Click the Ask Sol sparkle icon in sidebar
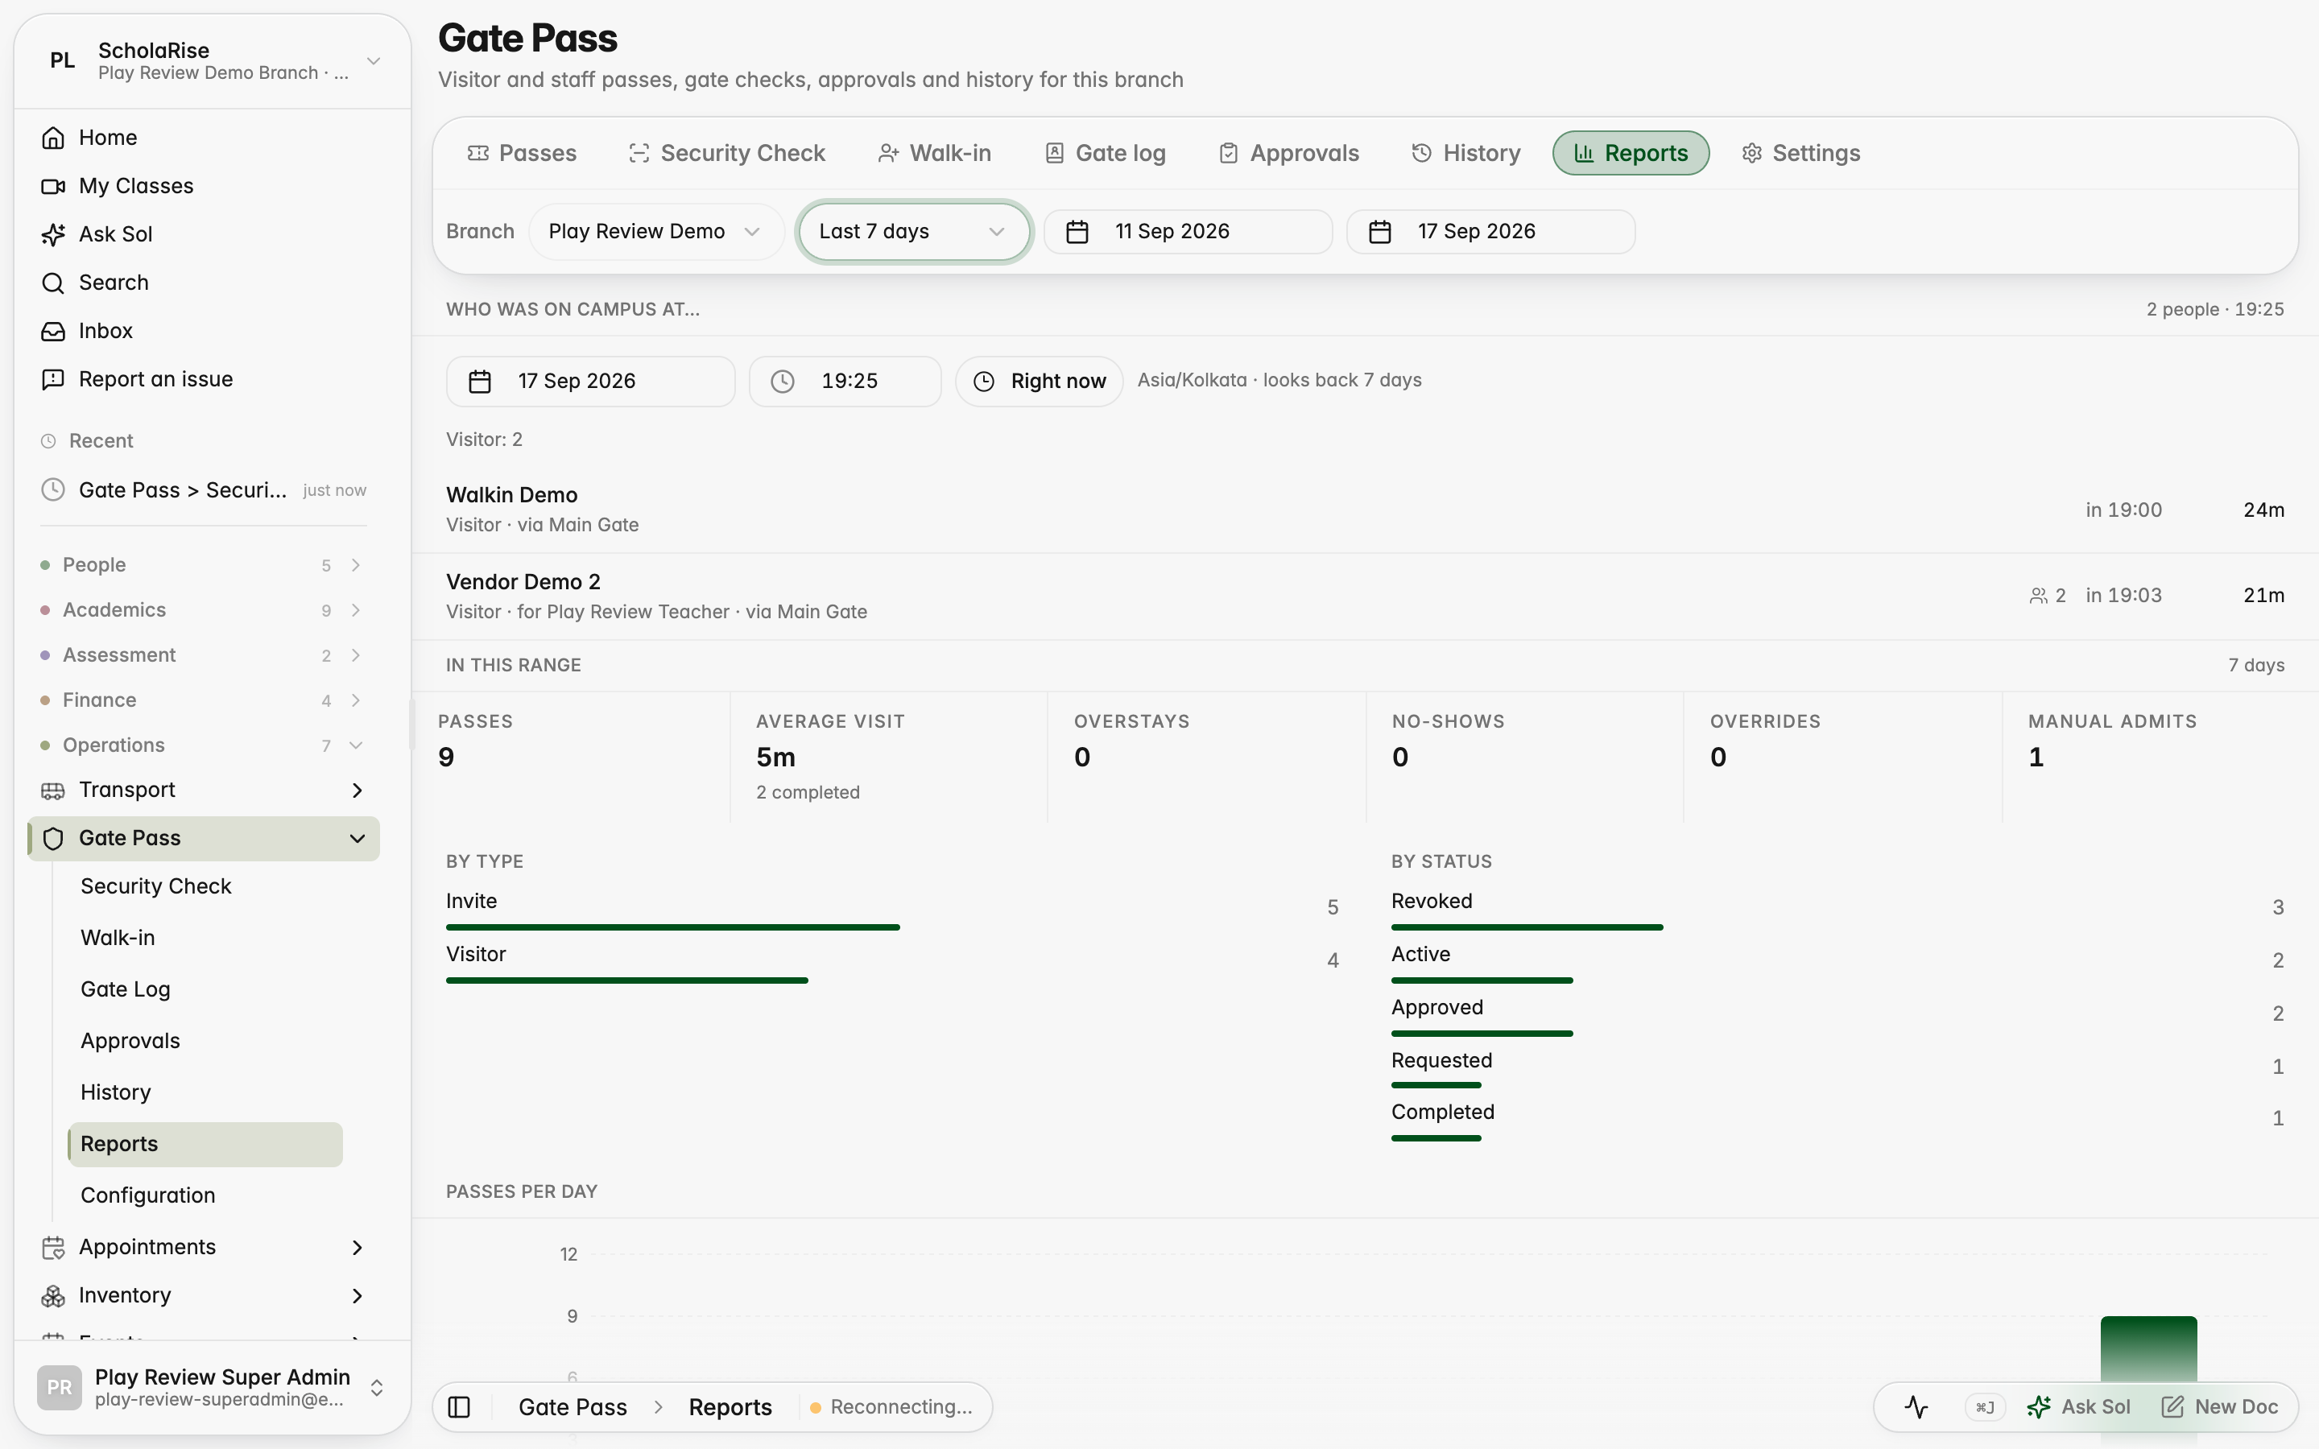 (52, 235)
